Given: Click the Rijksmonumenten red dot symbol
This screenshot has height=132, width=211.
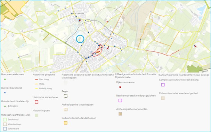Looking at the screenshot, I should pos(120,87).
